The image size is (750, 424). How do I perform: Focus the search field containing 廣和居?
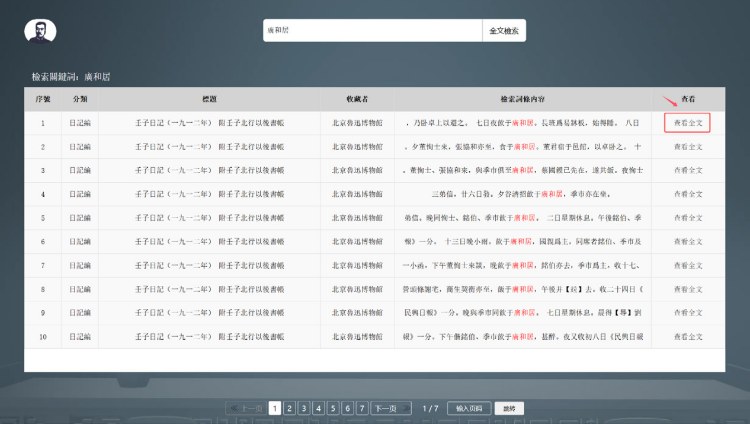pyautogui.click(x=373, y=31)
